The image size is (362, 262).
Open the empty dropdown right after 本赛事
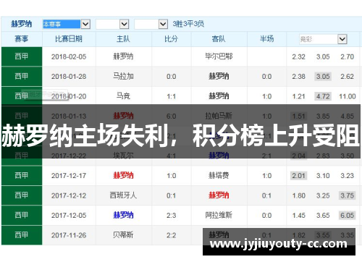click(112, 24)
